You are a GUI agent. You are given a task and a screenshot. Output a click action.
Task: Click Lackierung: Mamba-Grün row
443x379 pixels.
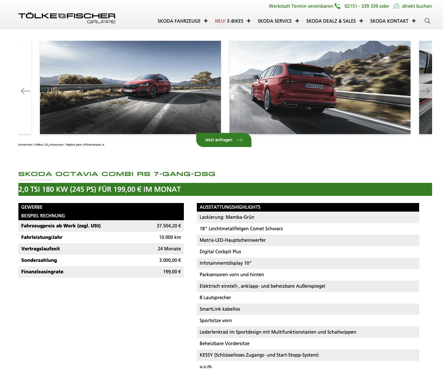pos(308,217)
